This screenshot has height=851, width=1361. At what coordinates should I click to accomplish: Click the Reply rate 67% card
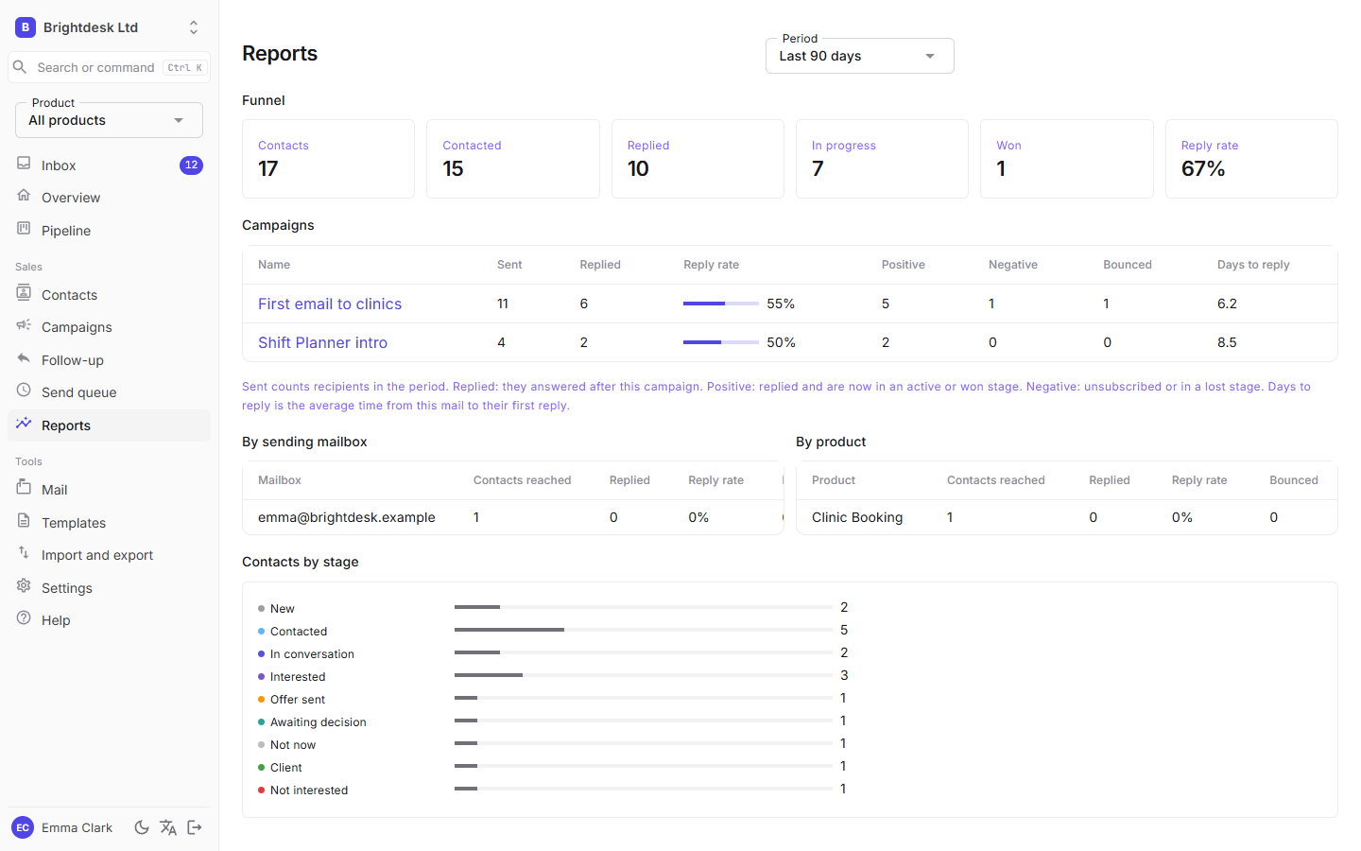point(1251,159)
